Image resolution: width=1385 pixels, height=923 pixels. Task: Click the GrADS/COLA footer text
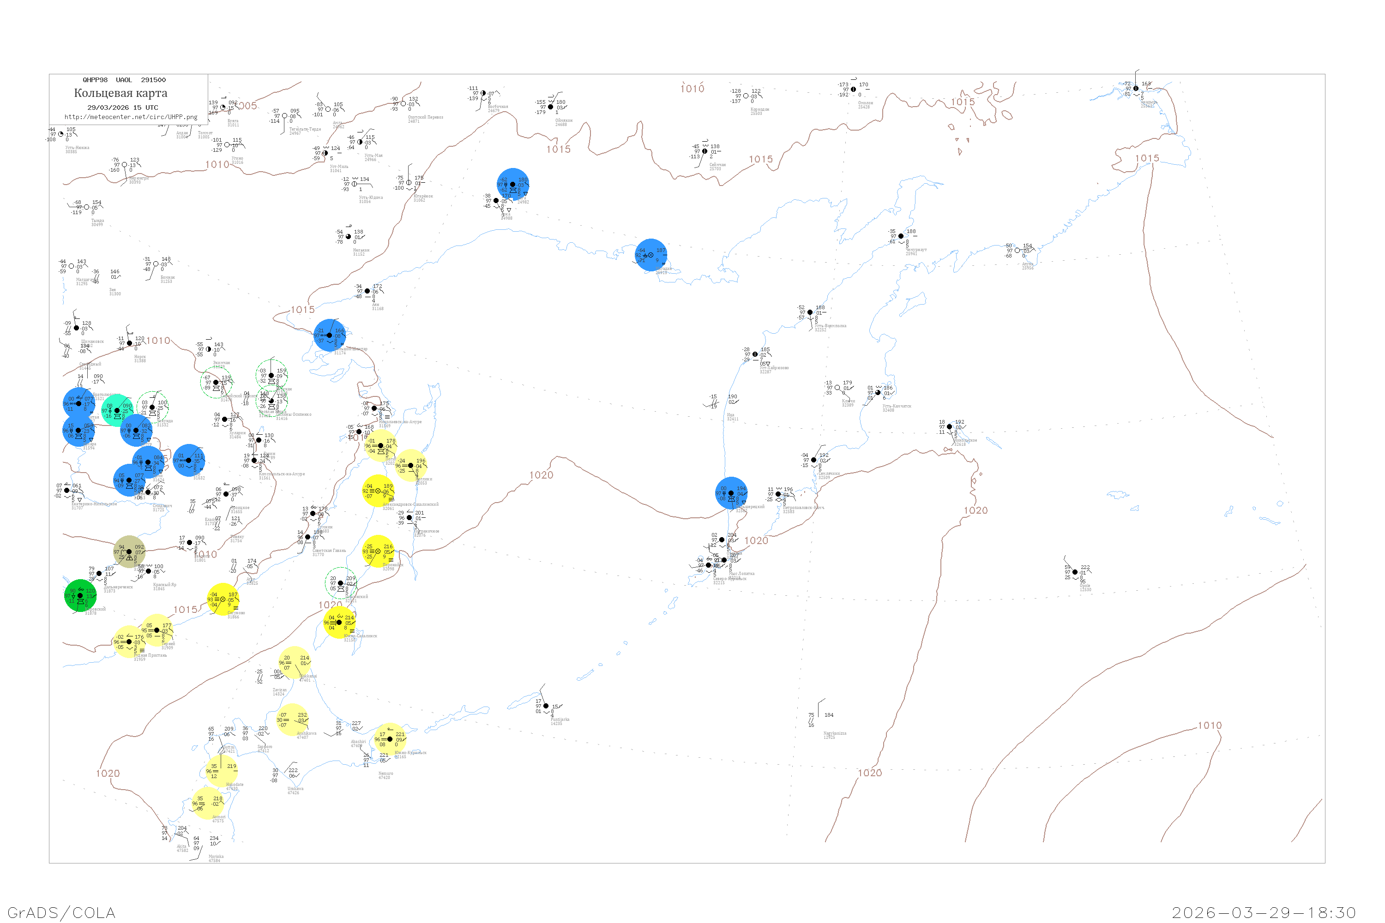(x=61, y=912)
